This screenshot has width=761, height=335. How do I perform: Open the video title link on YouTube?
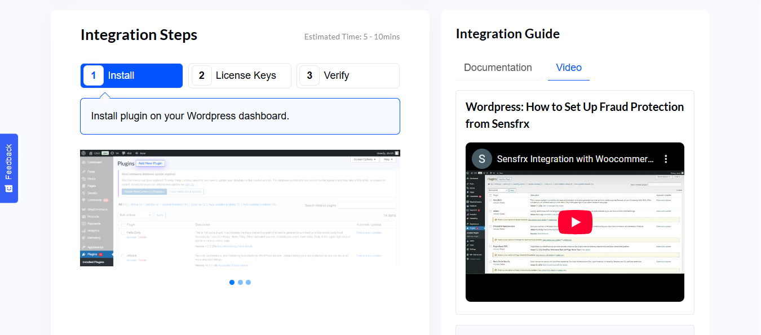tap(575, 159)
